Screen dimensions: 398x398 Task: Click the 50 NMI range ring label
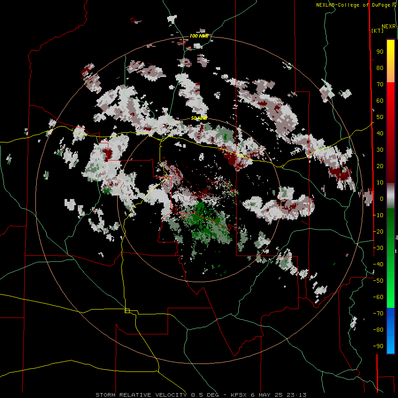[x=199, y=118]
